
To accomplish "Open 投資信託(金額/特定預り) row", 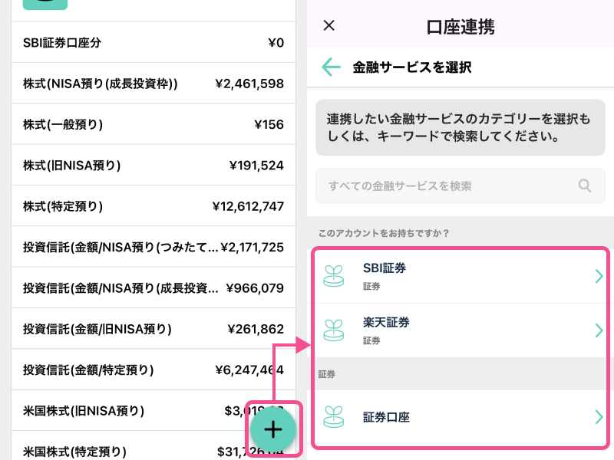I will pyautogui.click(x=153, y=370).
